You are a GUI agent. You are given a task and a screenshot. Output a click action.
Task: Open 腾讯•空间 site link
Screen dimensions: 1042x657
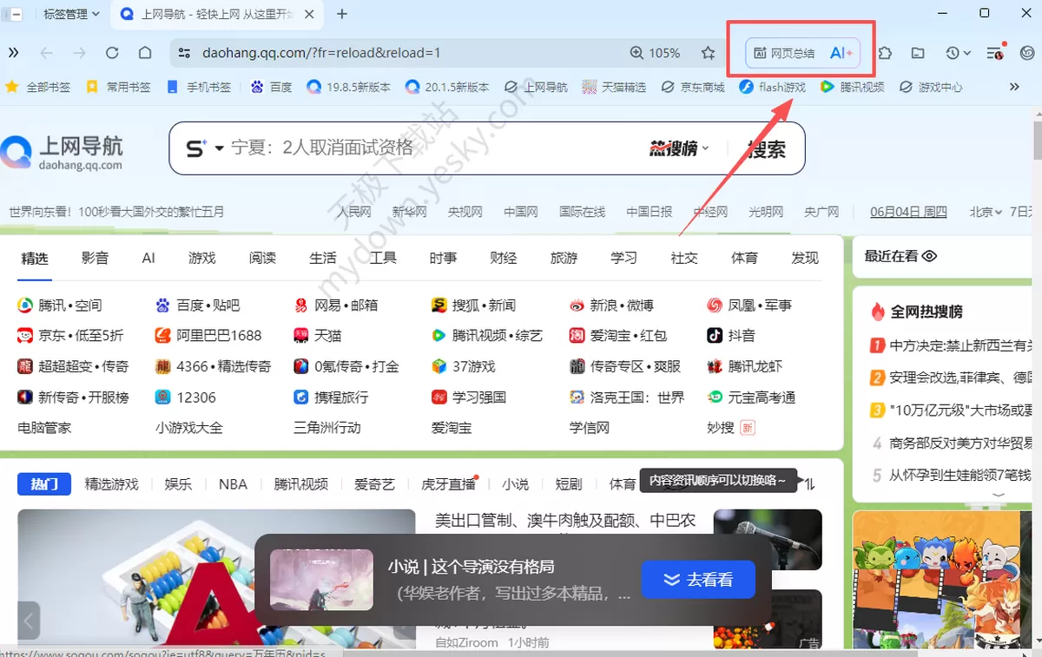pyautogui.click(x=60, y=306)
